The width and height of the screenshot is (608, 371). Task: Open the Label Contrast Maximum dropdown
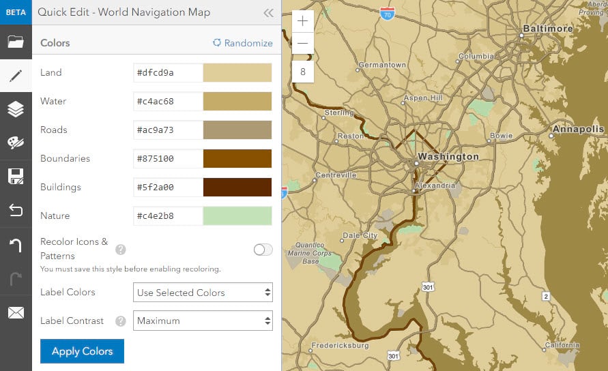(x=203, y=321)
